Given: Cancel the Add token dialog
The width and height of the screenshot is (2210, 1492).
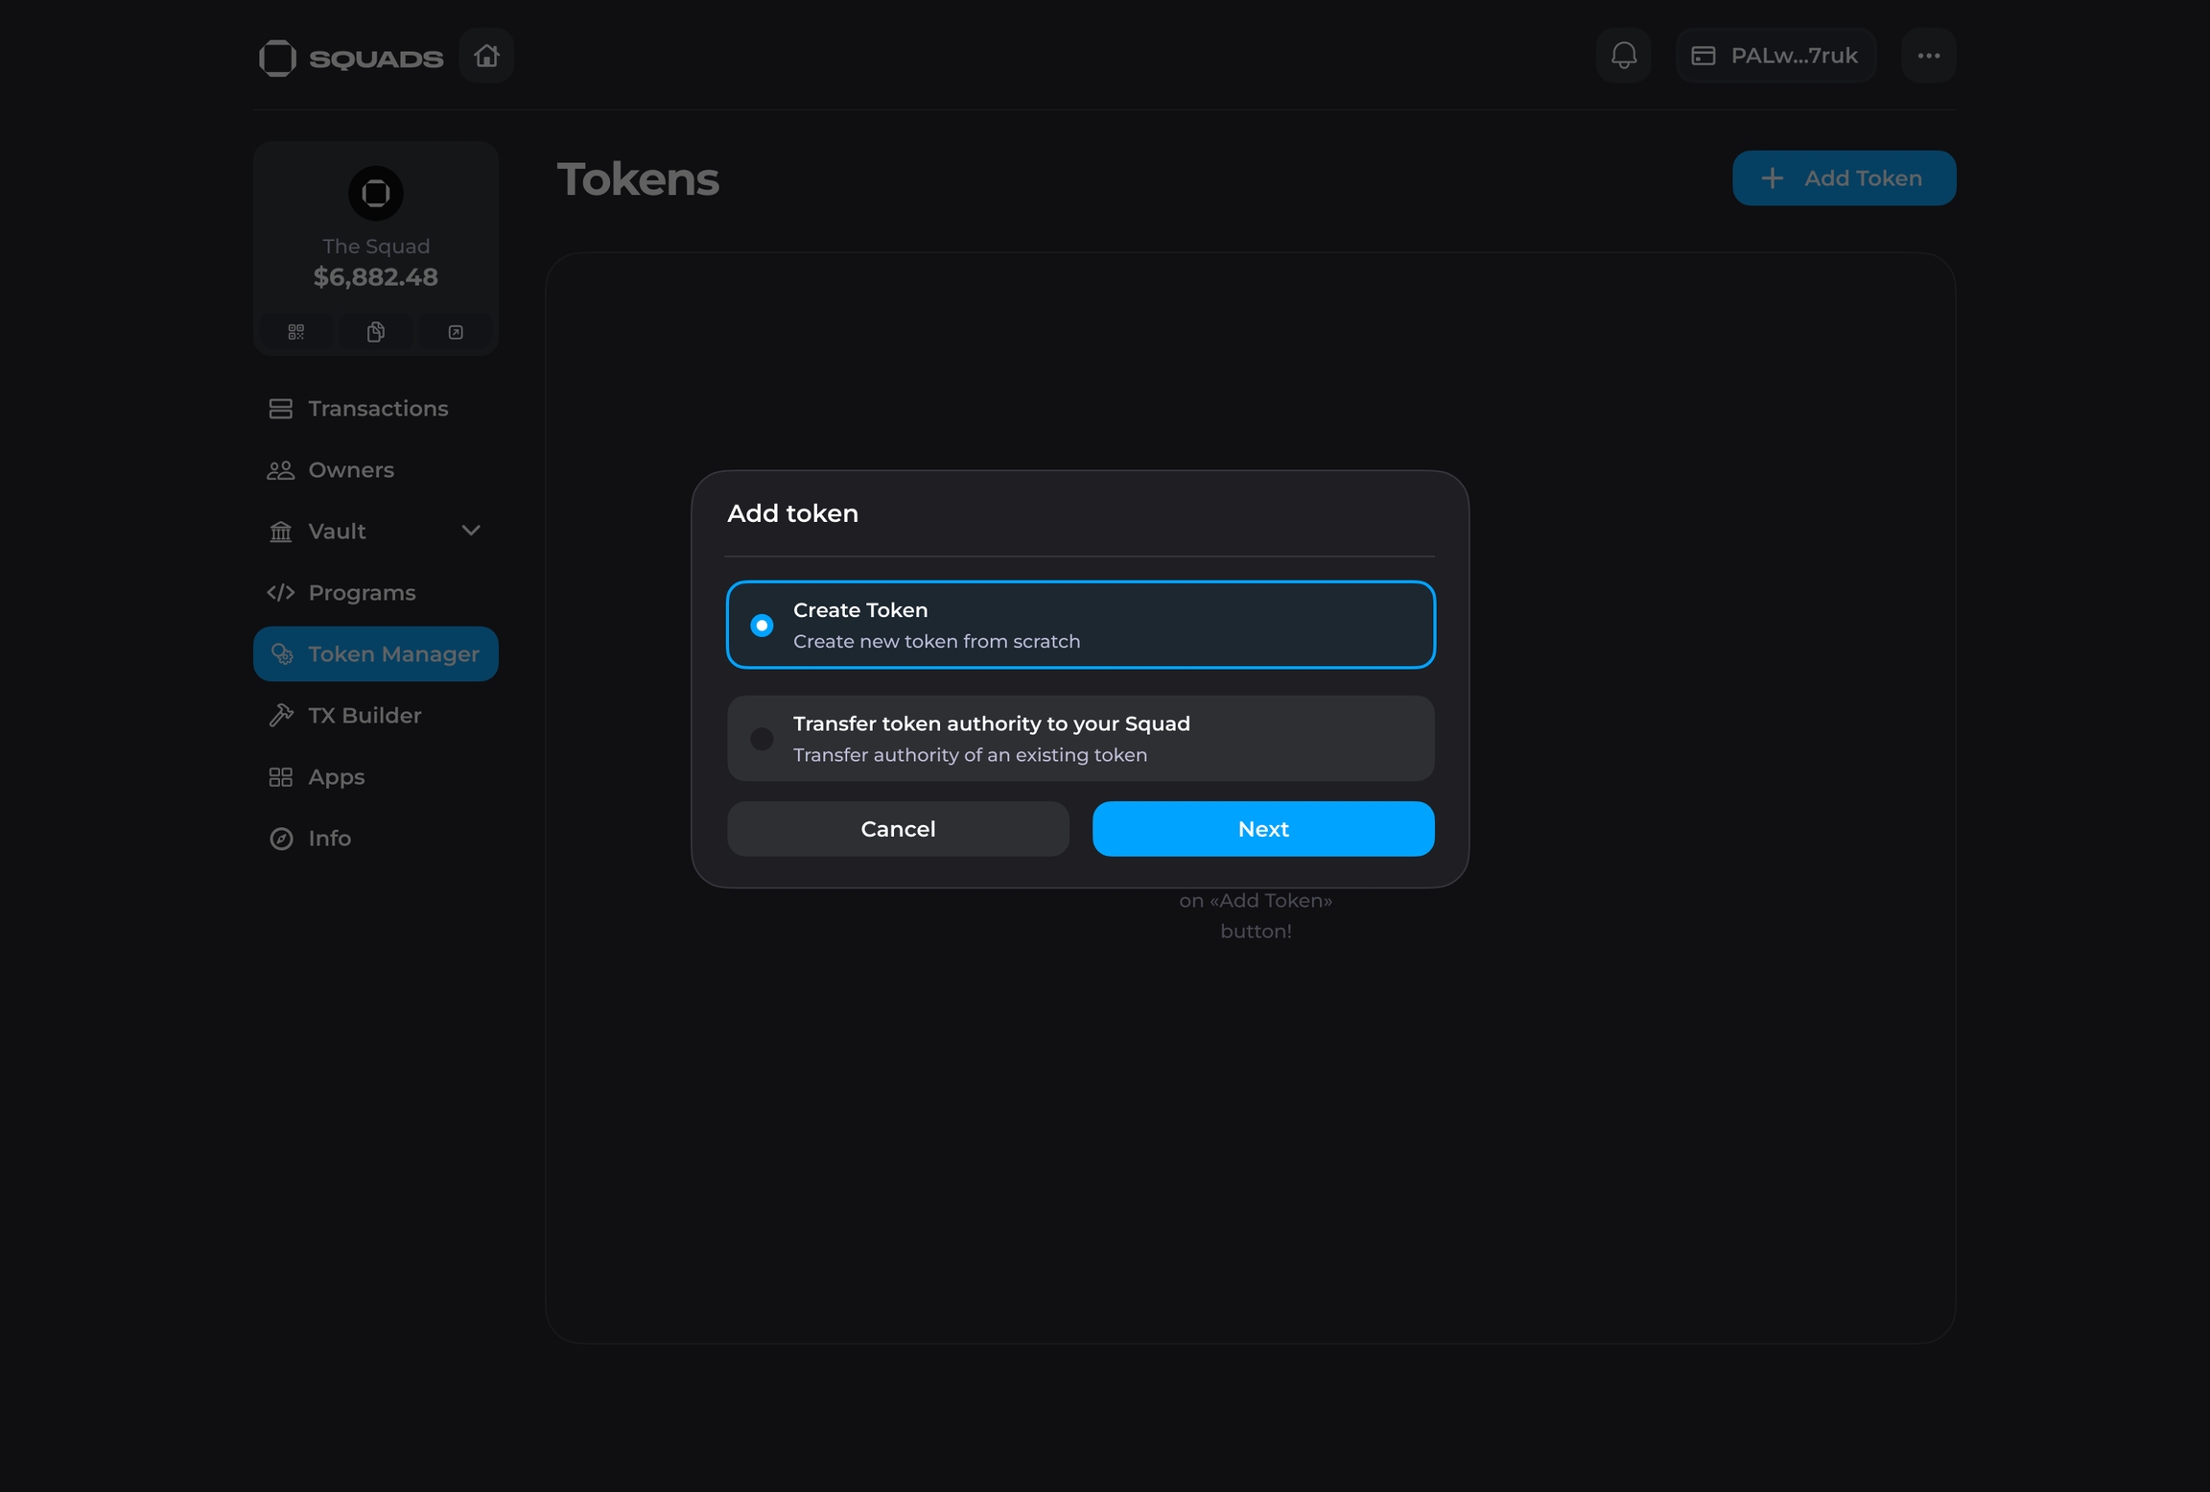Looking at the screenshot, I should pyautogui.click(x=898, y=829).
